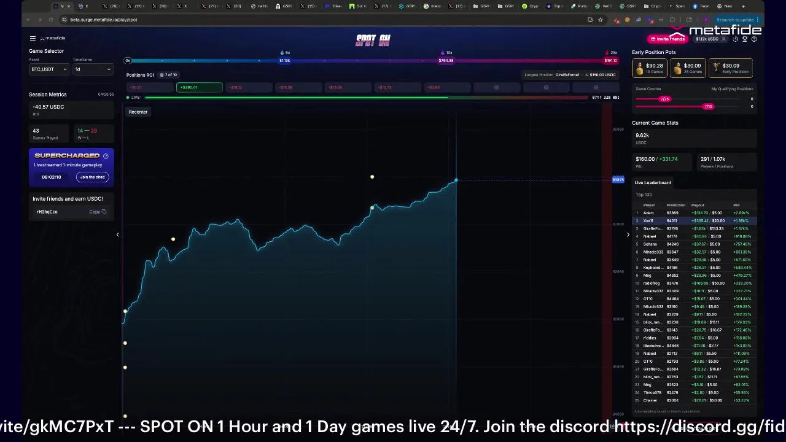Select the $30.09 25 Games pot
786x442 pixels.
[x=688, y=68]
